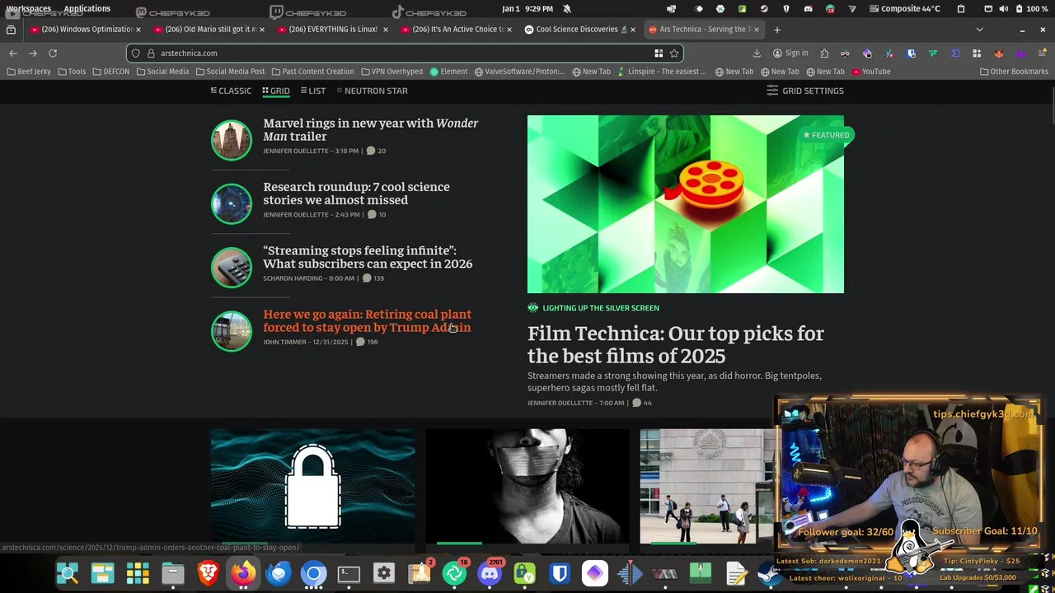Open Grid Settings panel
The height and width of the screenshot is (593, 1055).
pos(805,91)
